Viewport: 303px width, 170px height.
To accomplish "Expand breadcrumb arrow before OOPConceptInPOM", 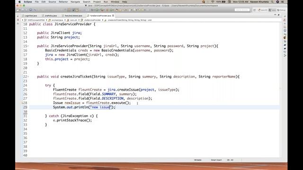I will pyautogui.click(x=23, y=20).
